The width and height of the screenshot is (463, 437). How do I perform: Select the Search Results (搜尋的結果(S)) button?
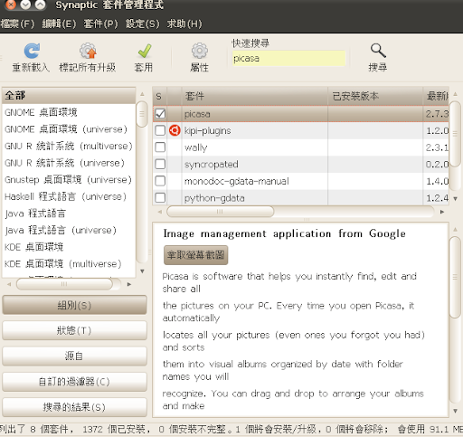74,407
